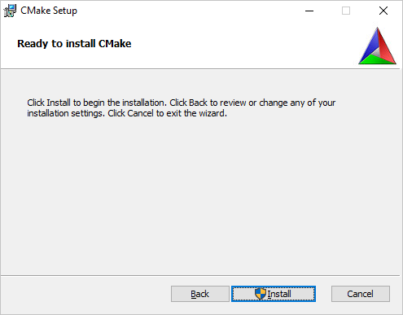Screen dimensions: 403x315
Task: Click the gray center of CMake logo
Action: [x=377, y=52]
